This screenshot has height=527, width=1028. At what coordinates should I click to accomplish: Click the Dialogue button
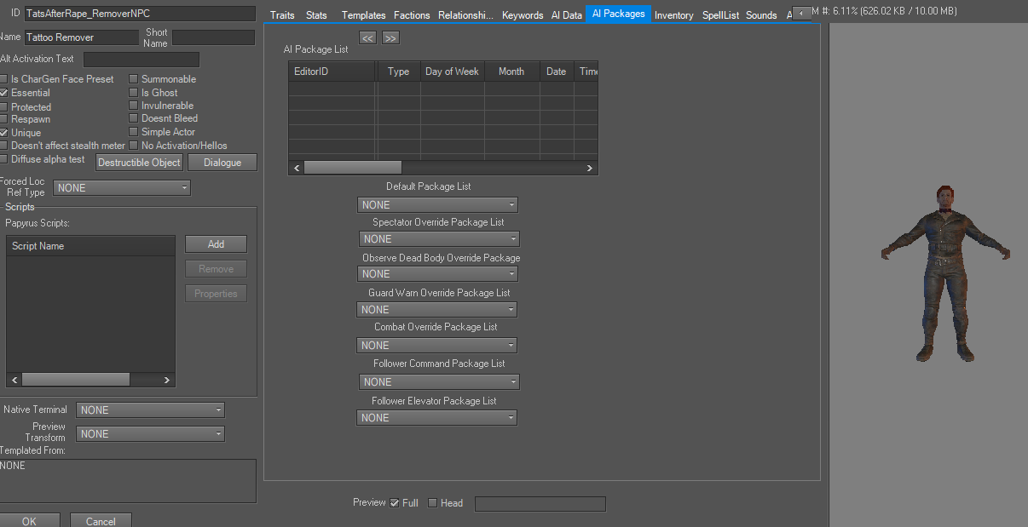[222, 163]
